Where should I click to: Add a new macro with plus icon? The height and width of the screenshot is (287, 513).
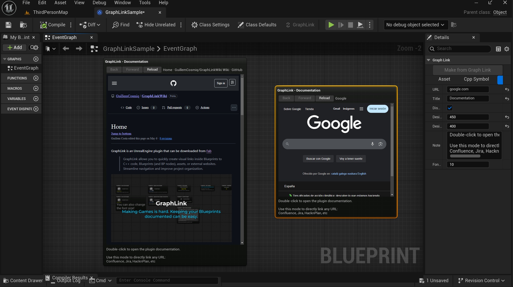point(36,89)
